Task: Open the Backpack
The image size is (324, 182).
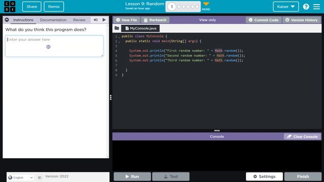Action: coord(155,20)
